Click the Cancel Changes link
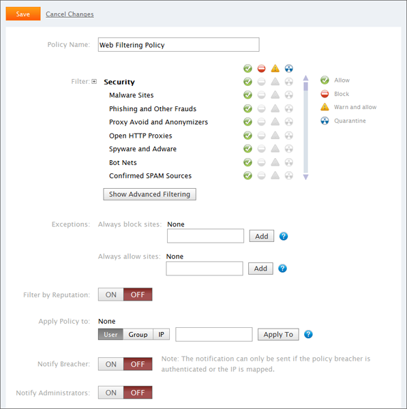The height and width of the screenshot is (409, 407). pos(70,14)
